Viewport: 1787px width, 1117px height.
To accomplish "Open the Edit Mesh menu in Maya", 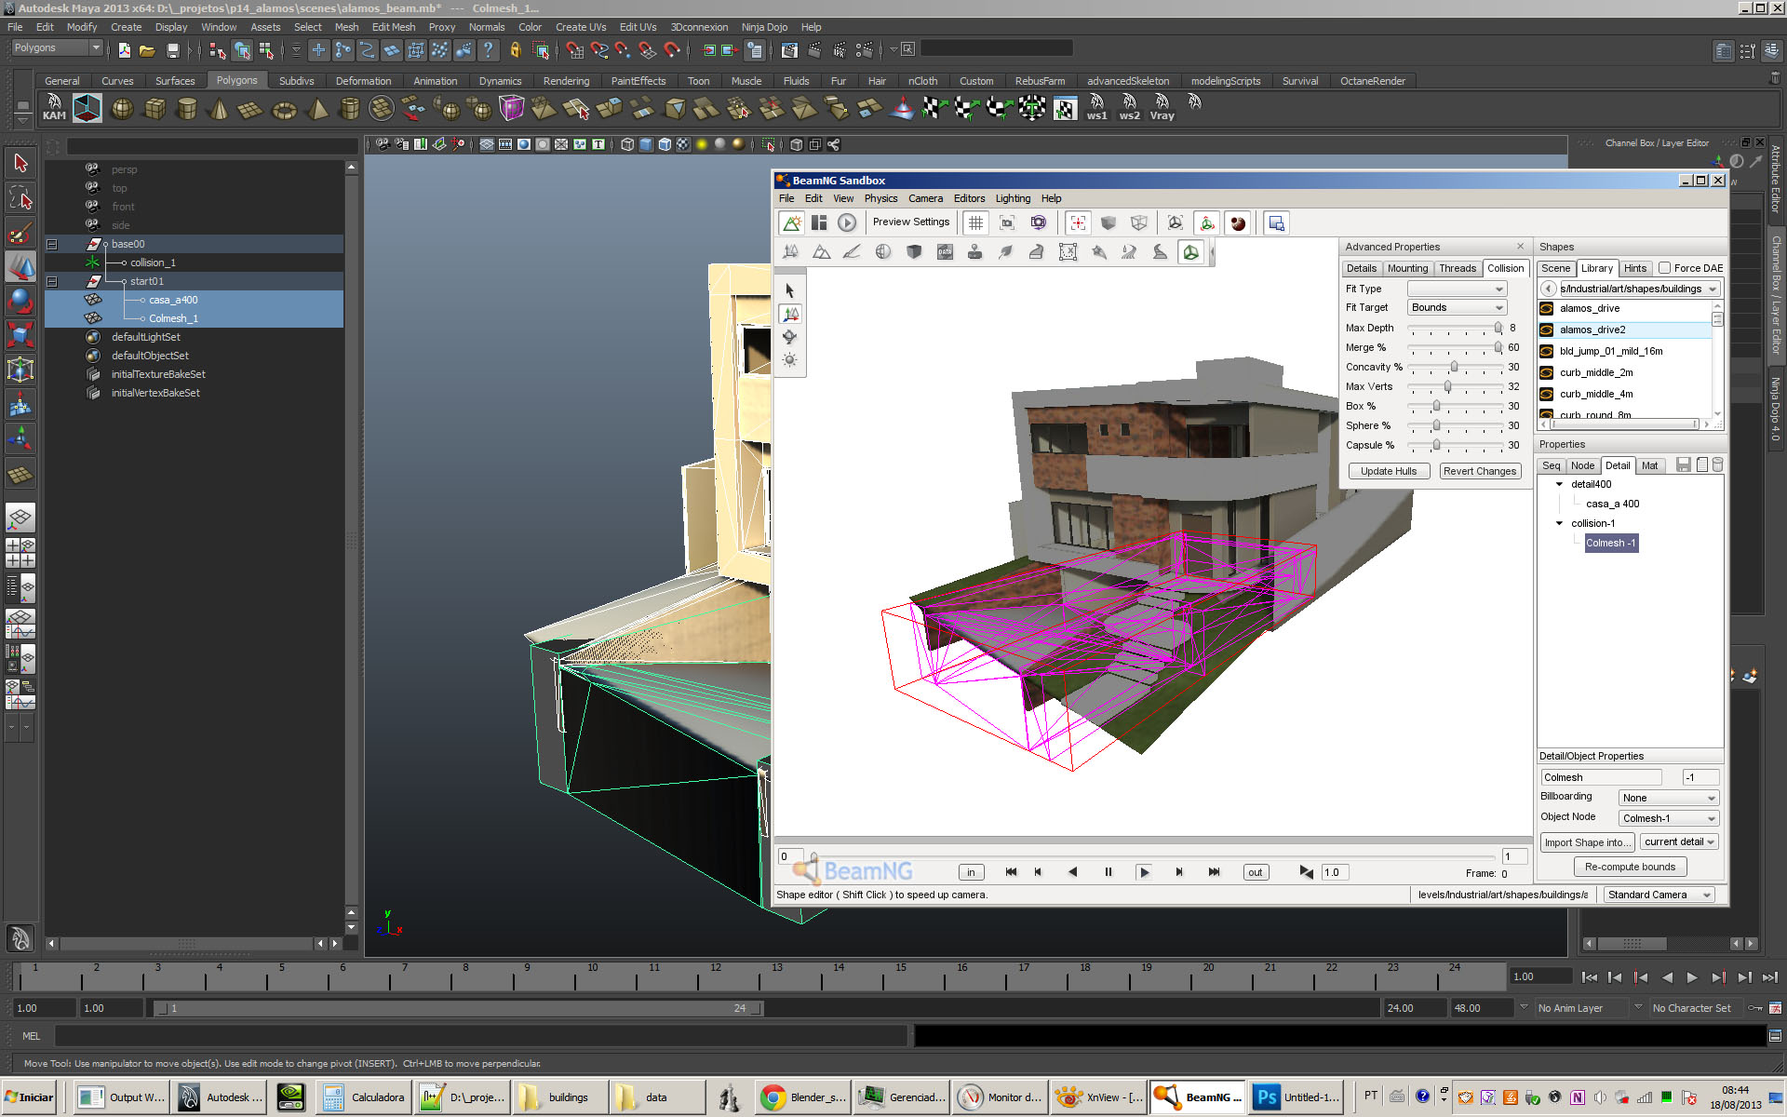I will (x=394, y=27).
